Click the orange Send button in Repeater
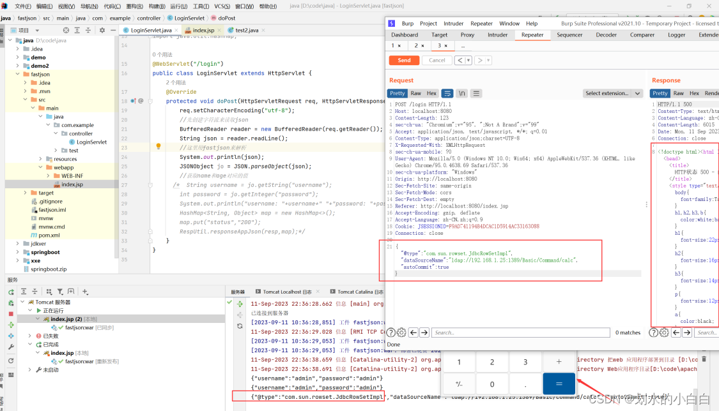This screenshot has height=411, width=719. point(404,61)
